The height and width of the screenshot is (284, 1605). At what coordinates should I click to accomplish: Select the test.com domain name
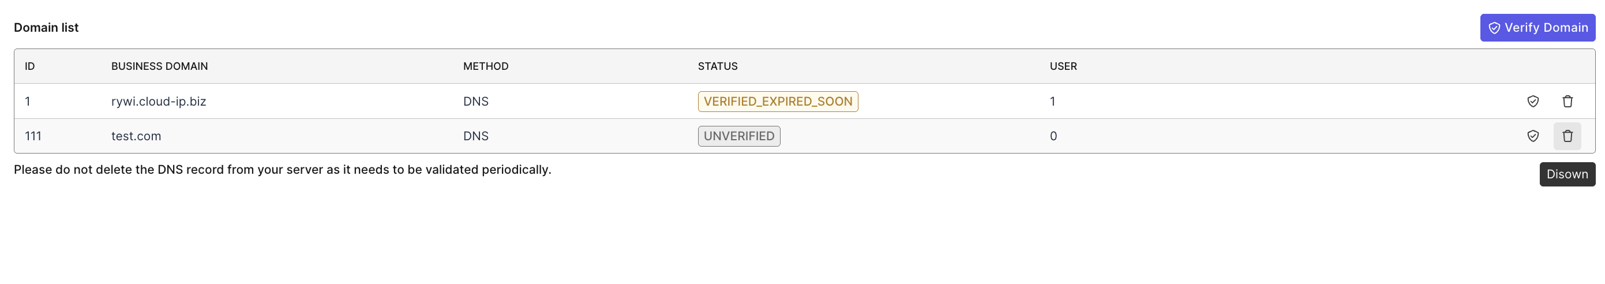(x=136, y=136)
